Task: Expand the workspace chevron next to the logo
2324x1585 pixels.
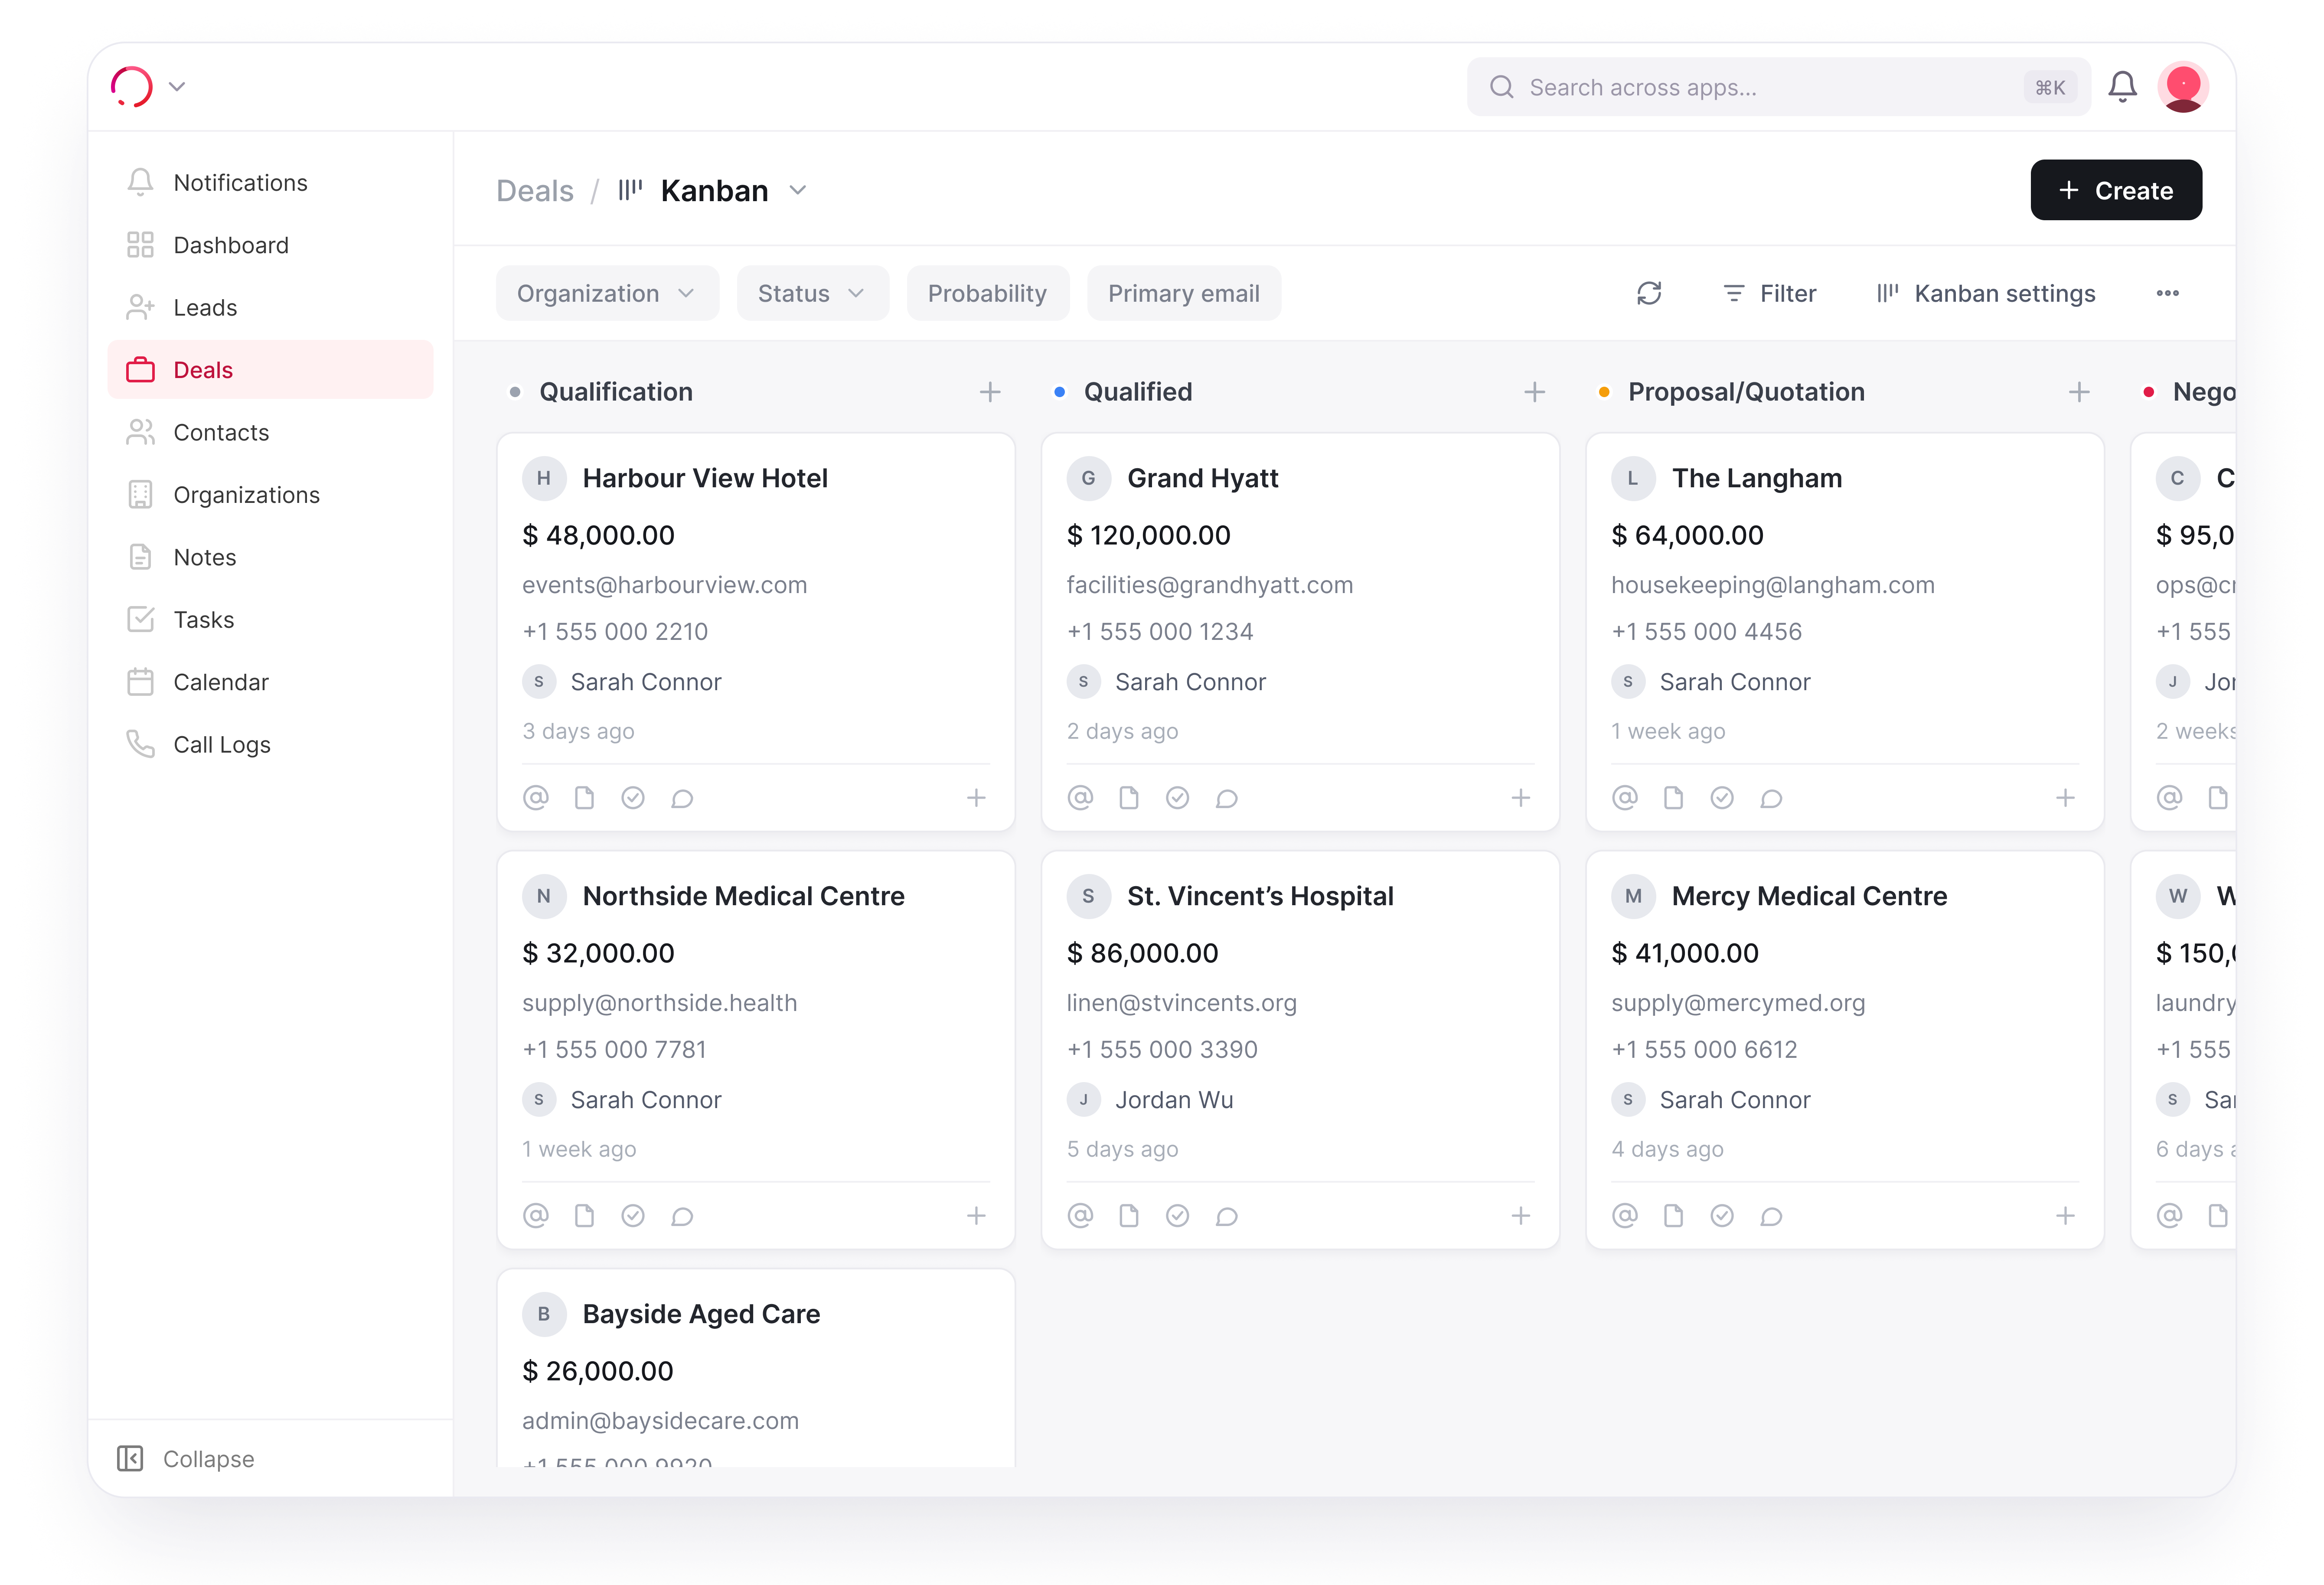Action: click(177, 87)
